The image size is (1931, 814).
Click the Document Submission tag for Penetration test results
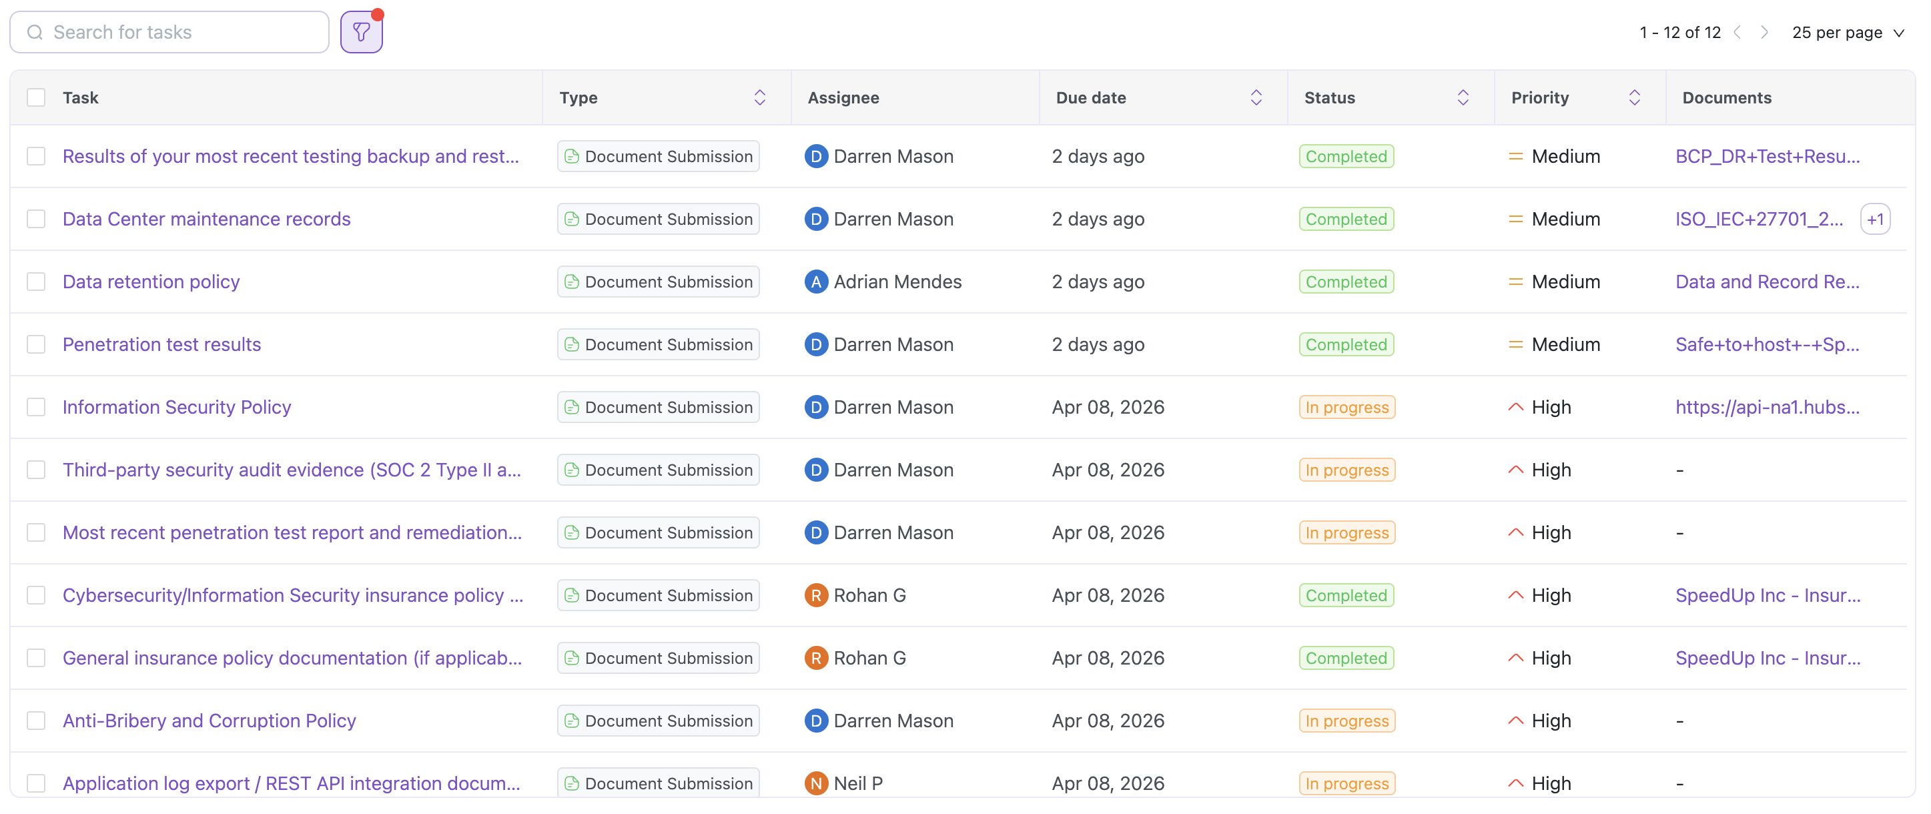click(657, 345)
